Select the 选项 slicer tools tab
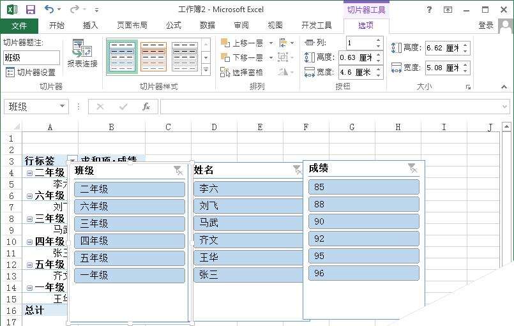 (x=366, y=26)
